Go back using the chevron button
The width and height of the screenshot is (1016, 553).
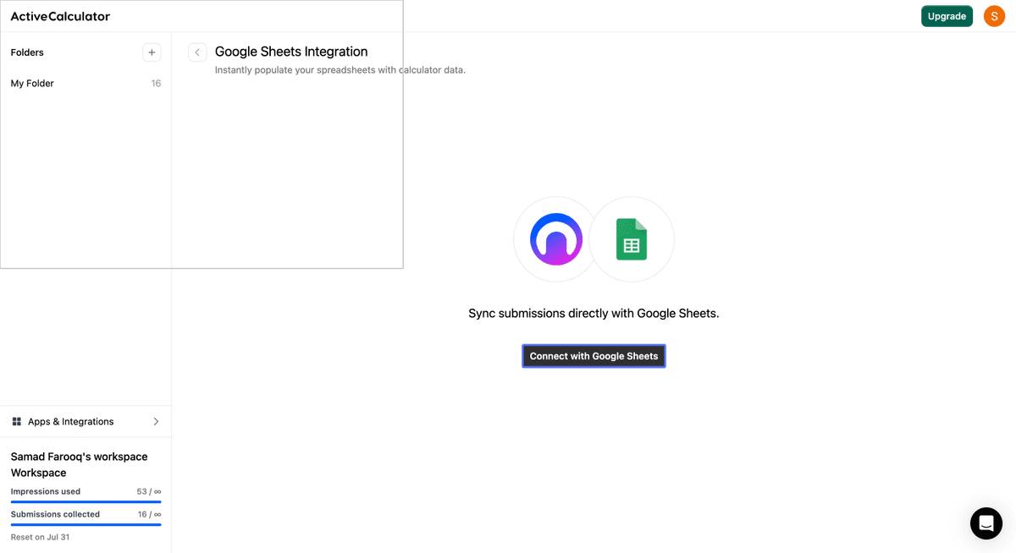coord(197,52)
